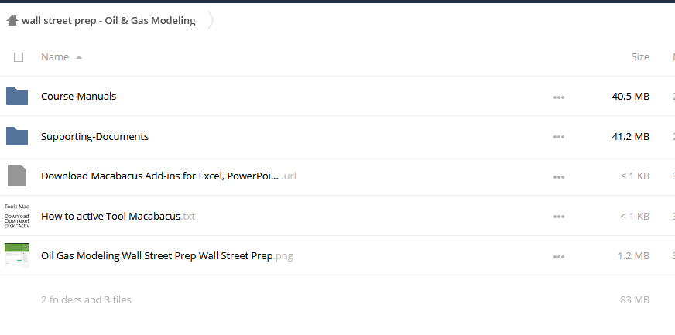This screenshot has width=675, height=335.
Task: Open three-dots menu for How to active Tool
Action: point(559,217)
